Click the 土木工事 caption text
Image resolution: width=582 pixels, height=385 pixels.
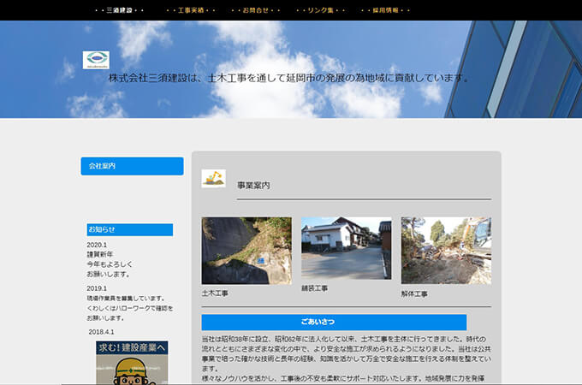(215, 293)
